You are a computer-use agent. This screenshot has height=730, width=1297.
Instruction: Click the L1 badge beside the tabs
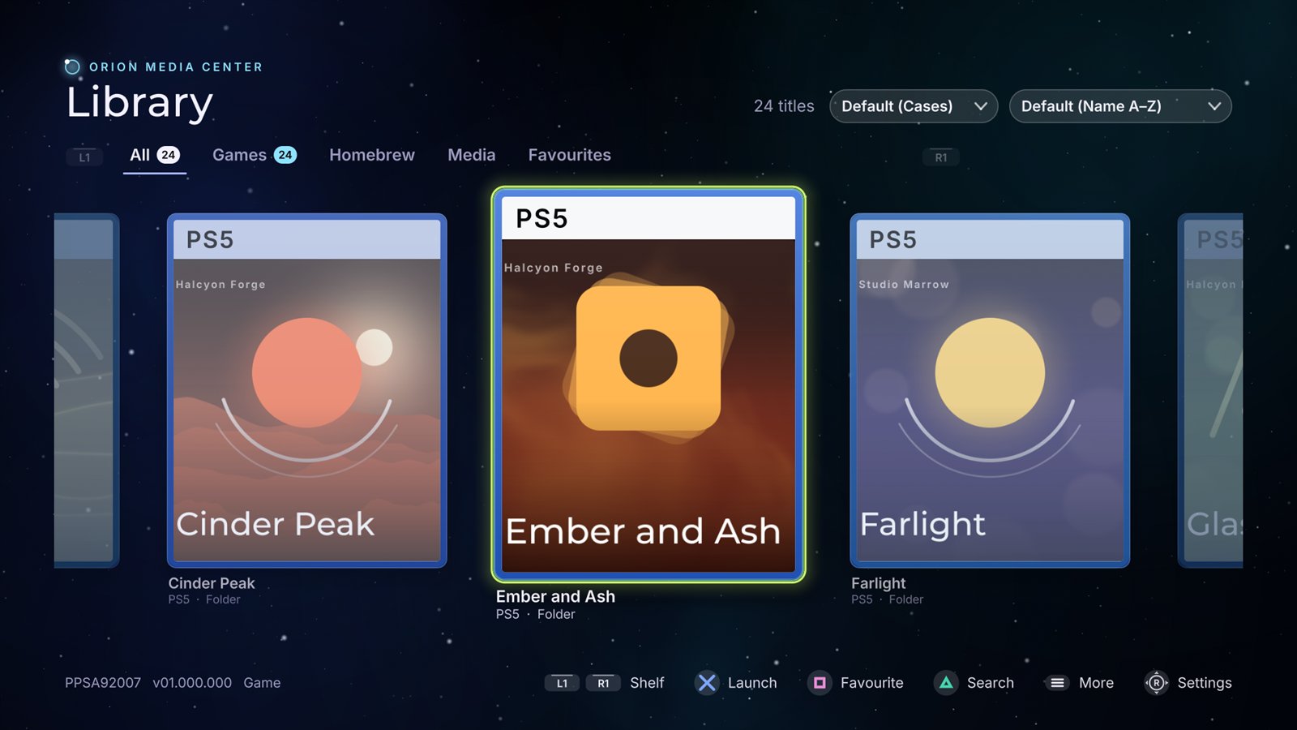(x=84, y=157)
